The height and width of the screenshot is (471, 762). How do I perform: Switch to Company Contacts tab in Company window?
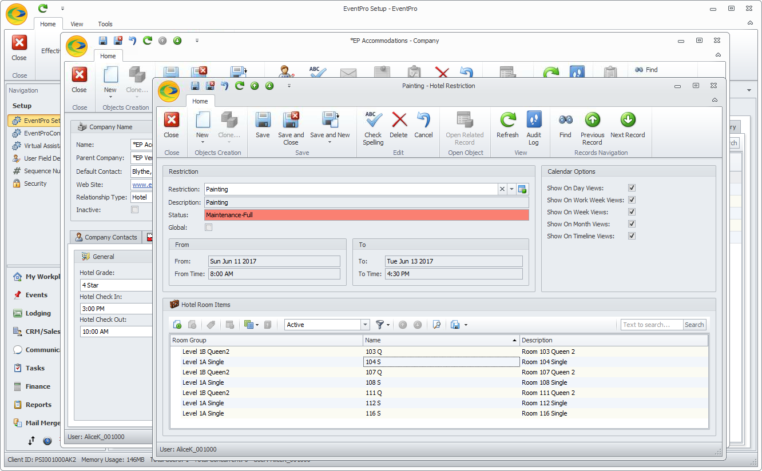106,237
